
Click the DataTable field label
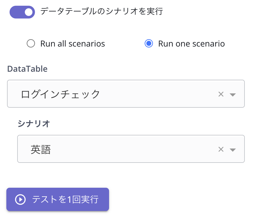(27, 69)
